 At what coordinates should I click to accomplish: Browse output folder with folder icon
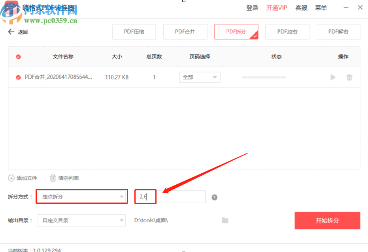click(x=225, y=220)
